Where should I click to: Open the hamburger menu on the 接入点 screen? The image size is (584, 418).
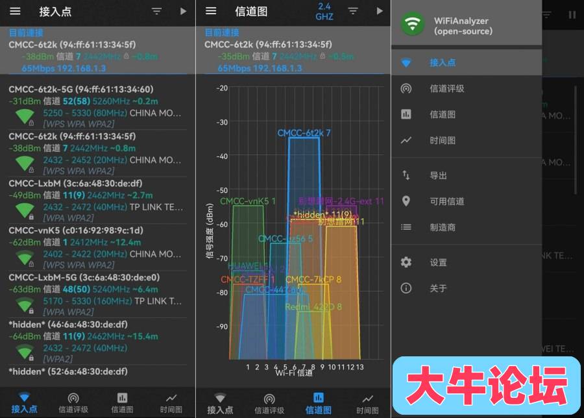click(16, 11)
